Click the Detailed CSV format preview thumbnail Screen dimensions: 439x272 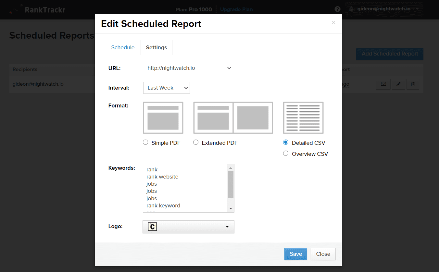[303, 117]
